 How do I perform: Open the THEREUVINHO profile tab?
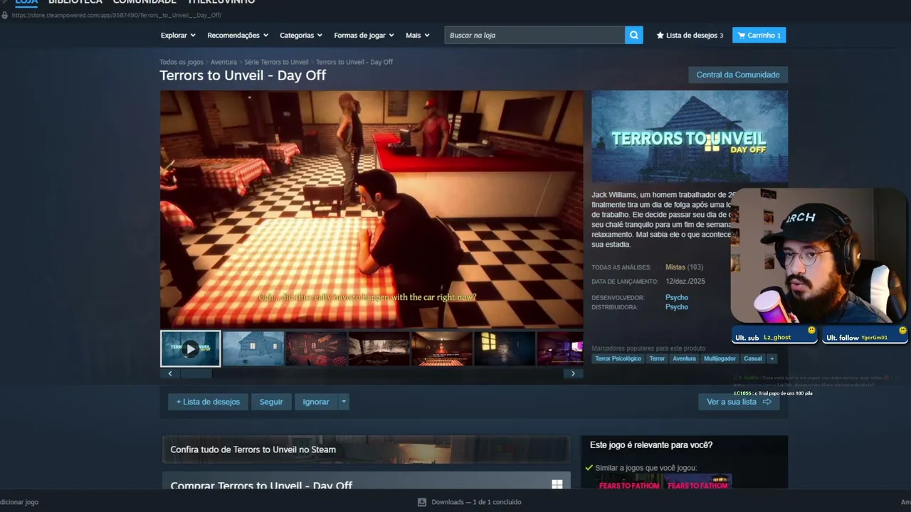[221, 2]
